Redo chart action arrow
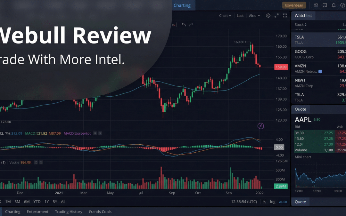Screen dimensions: 346x216 coord(191,24)
